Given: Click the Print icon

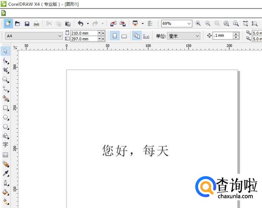Looking at the screenshot, I should pyautogui.click(x=36, y=23).
